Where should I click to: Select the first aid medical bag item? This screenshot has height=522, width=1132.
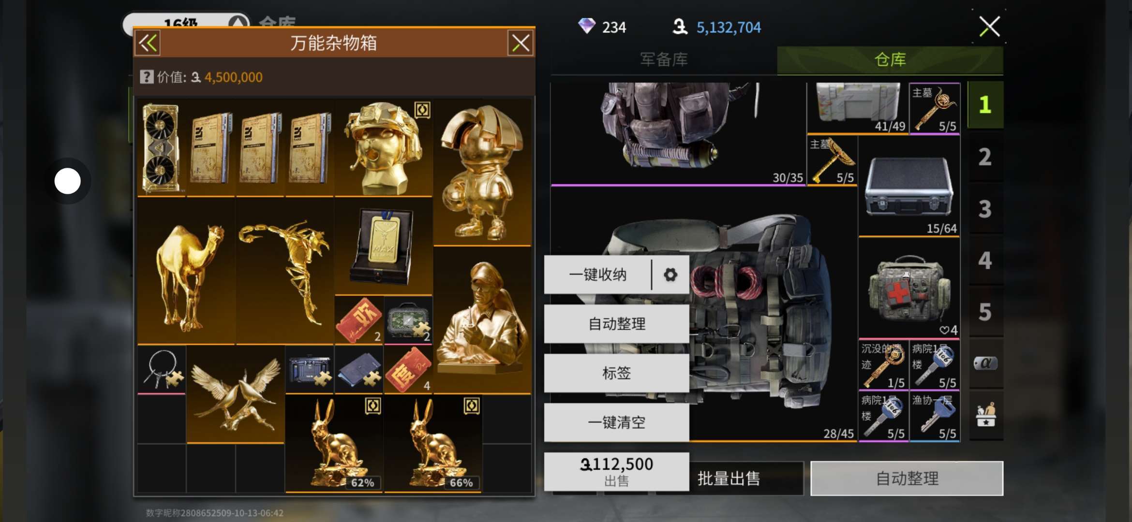909,290
